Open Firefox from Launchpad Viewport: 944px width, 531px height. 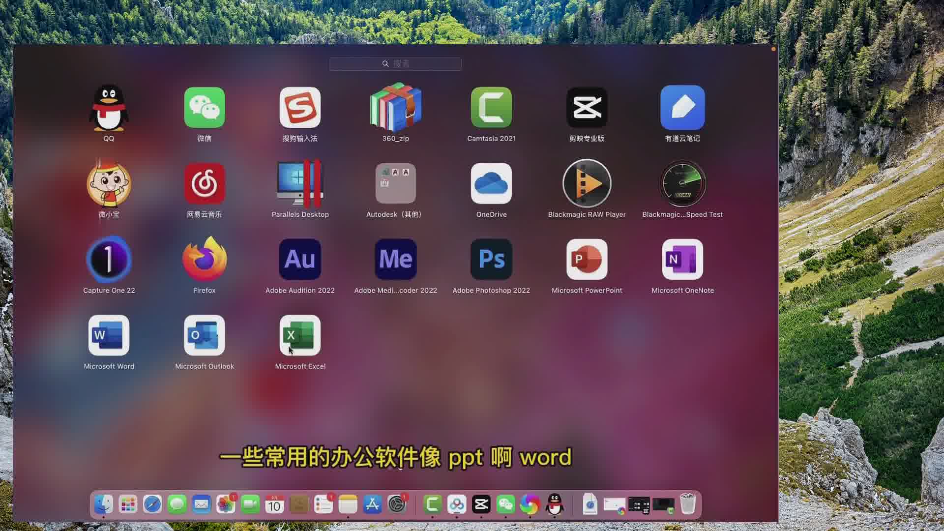pyautogui.click(x=205, y=259)
